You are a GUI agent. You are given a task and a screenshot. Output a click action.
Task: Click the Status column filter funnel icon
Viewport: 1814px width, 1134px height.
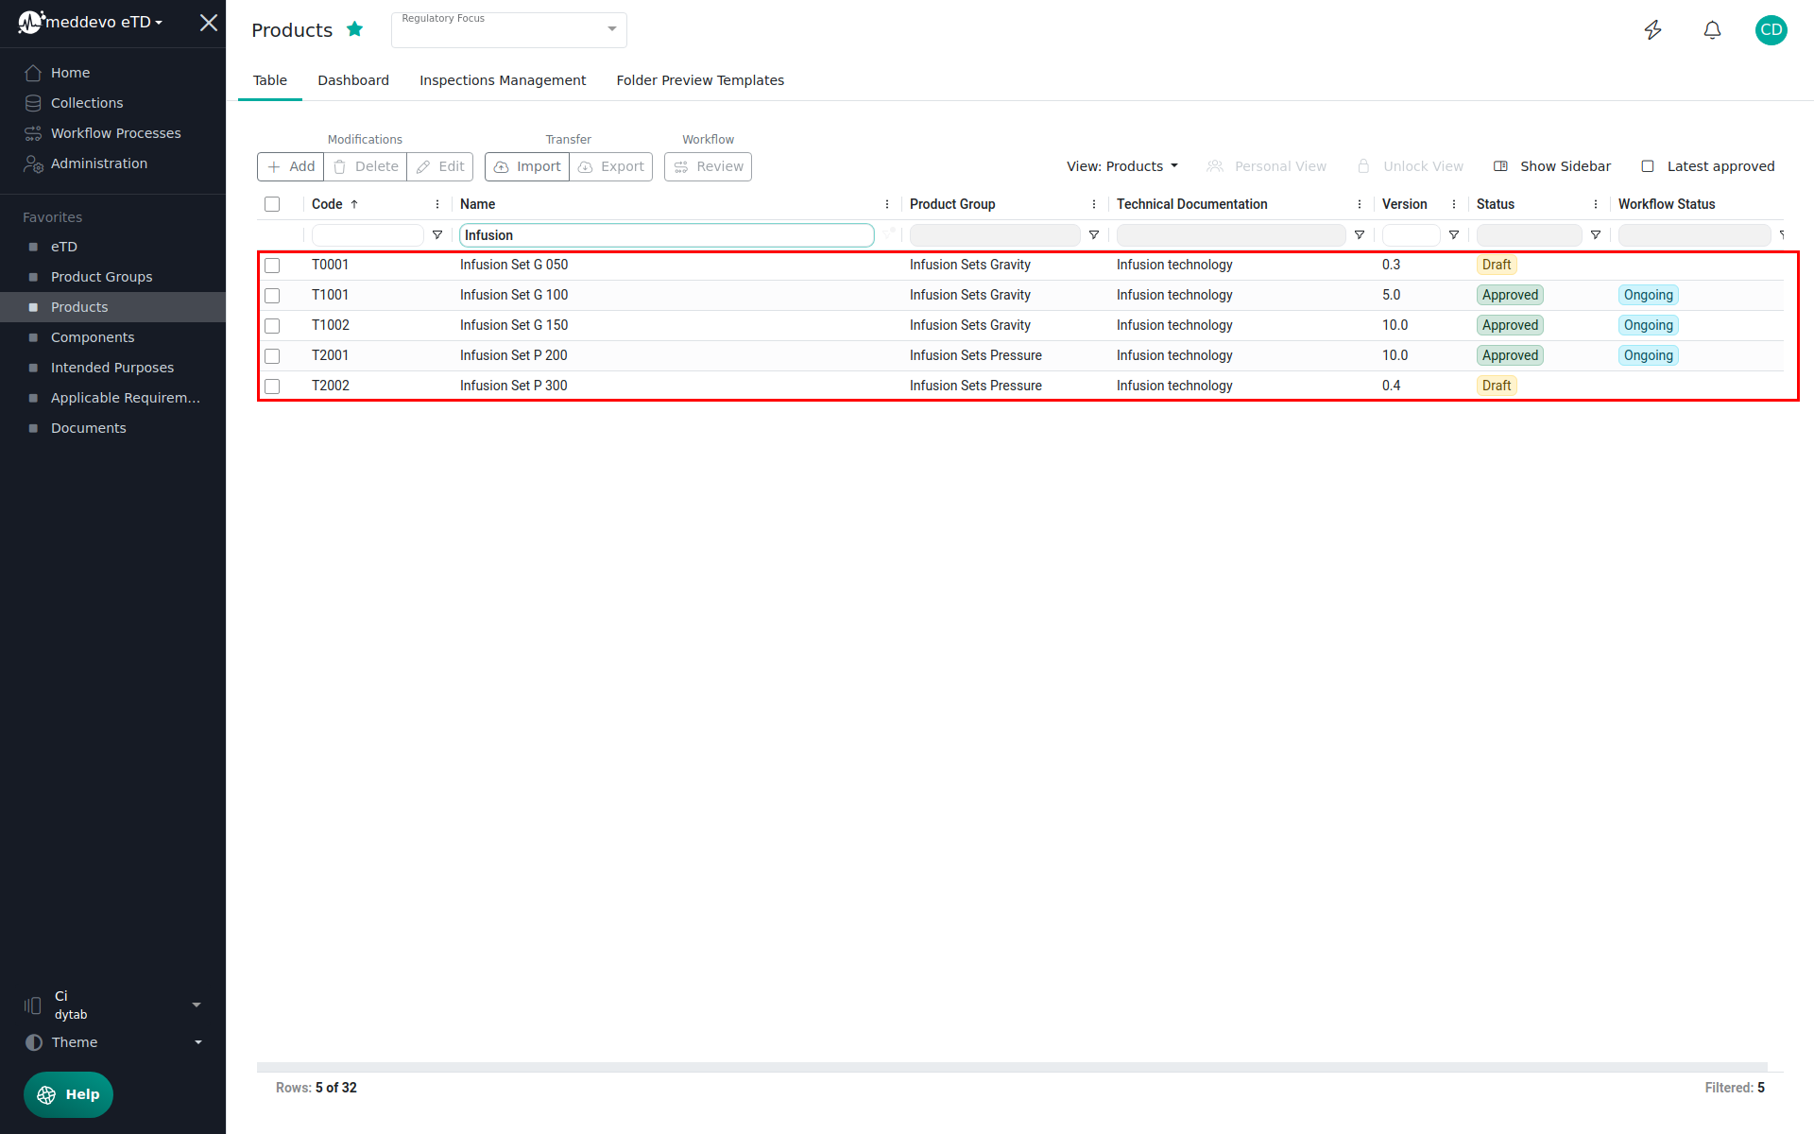click(1596, 235)
